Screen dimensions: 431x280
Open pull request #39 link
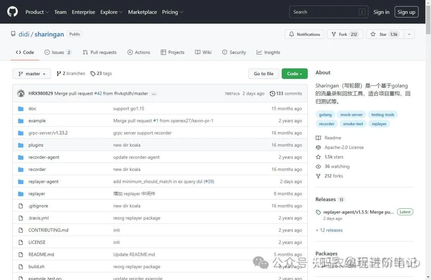tap(209, 182)
